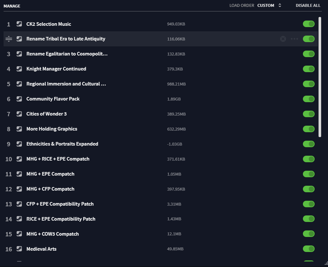The height and width of the screenshot is (267, 328).
Task: Click Steam icon beside CFP + EPE Compatibility Patch
Action: coord(19,204)
